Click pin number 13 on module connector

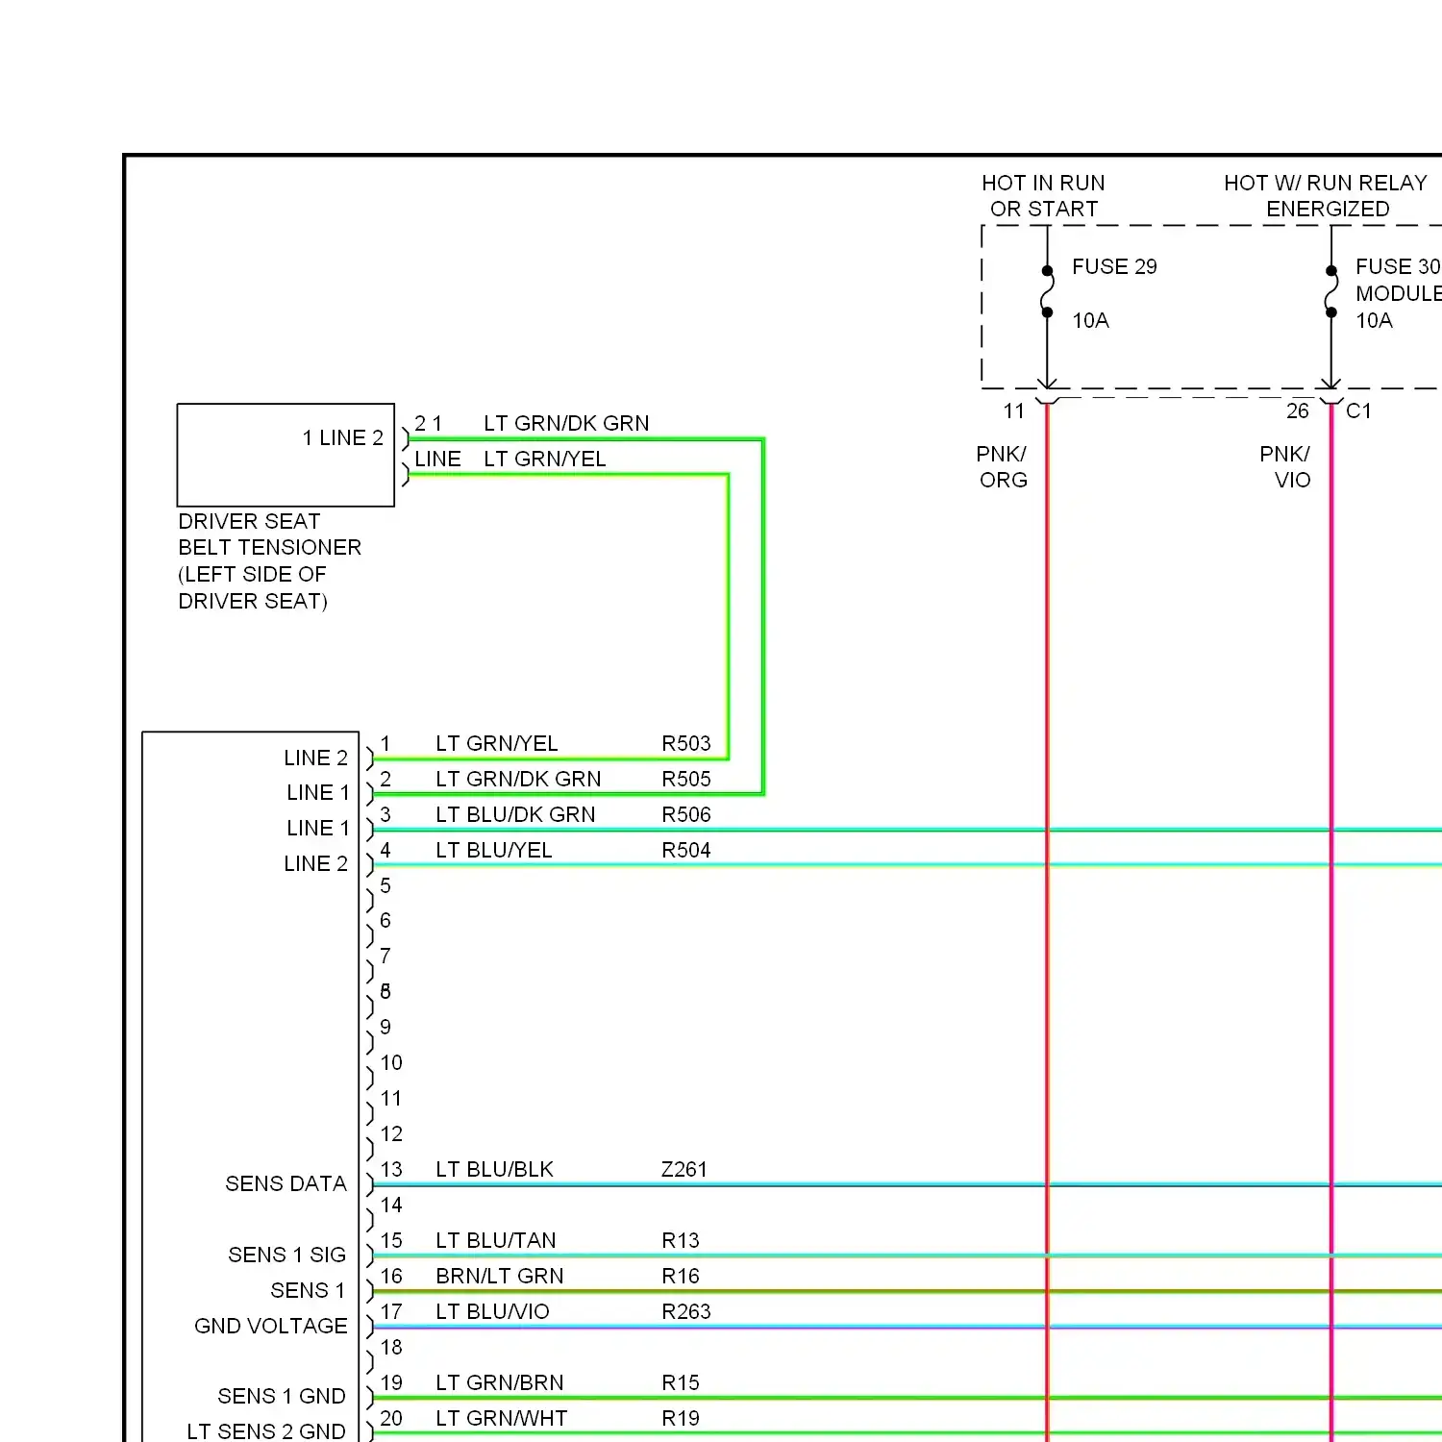click(391, 1169)
